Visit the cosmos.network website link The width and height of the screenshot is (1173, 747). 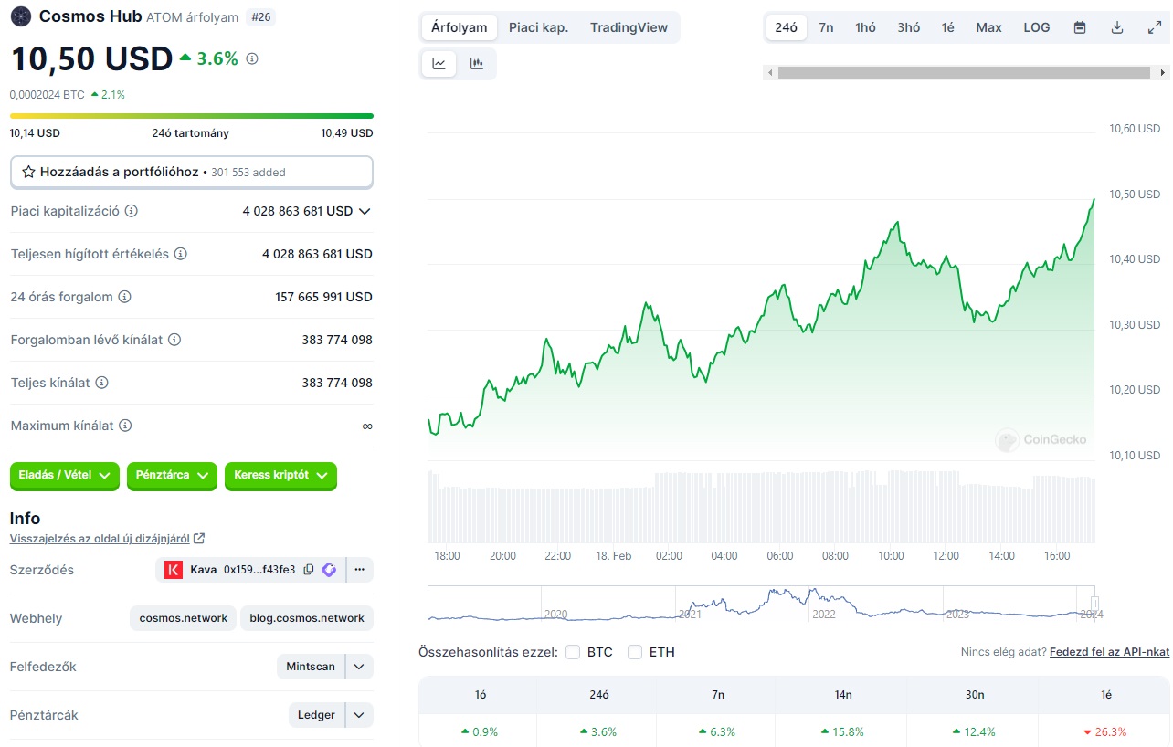coord(184,618)
